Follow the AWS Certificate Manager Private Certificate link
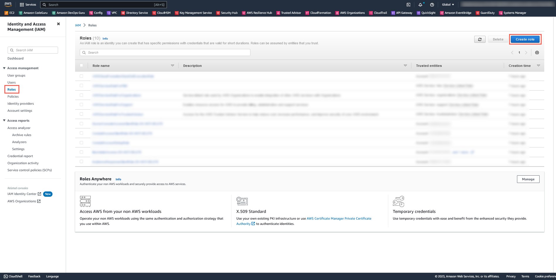This screenshot has height=280, width=556. tap(339, 218)
